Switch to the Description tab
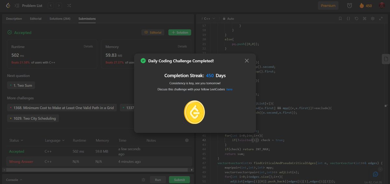The height and width of the screenshot is (184, 390). tap(14, 19)
